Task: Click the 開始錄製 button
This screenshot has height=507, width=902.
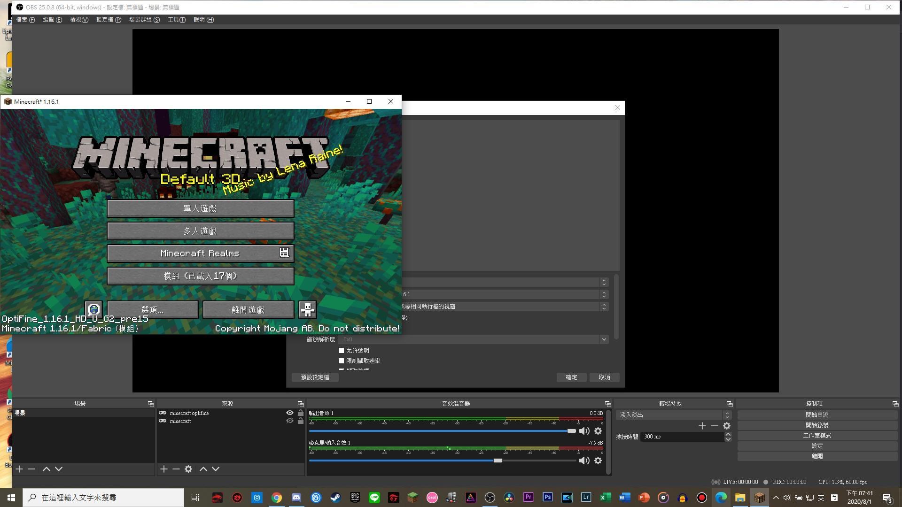Action: pyautogui.click(x=816, y=425)
